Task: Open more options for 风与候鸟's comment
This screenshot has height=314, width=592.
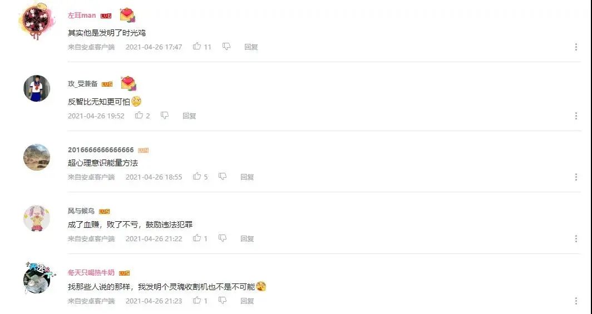Action: pyautogui.click(x=576, y=238)
